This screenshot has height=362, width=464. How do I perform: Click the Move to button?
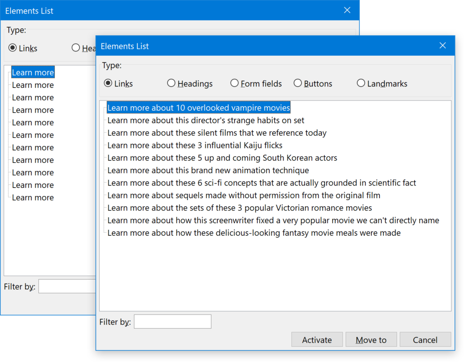(x=371, y=339)
